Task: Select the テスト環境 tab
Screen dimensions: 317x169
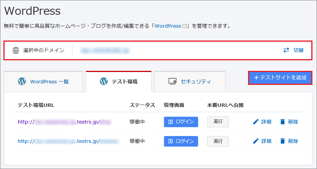Action: 118,81
